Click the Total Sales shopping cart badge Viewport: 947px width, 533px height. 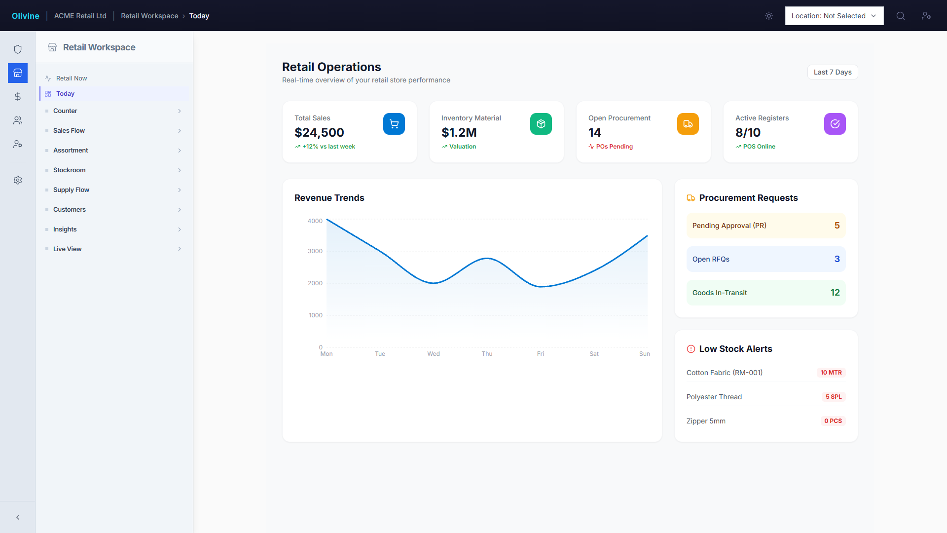(394, 124)
